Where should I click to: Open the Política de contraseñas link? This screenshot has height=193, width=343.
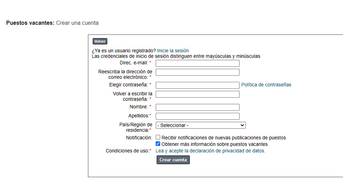pyautogui.click(x=266, y=85)
